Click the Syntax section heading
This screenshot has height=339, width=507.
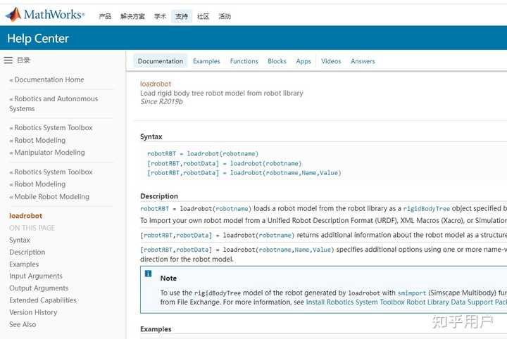[x=151, y=136]
